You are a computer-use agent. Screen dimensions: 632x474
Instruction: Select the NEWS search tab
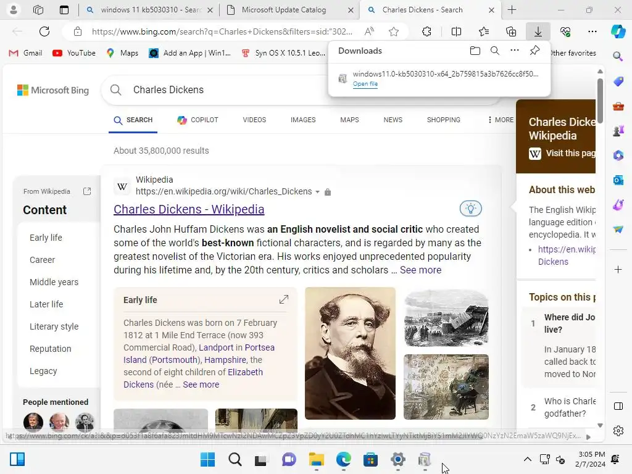[x=393, y=120]
